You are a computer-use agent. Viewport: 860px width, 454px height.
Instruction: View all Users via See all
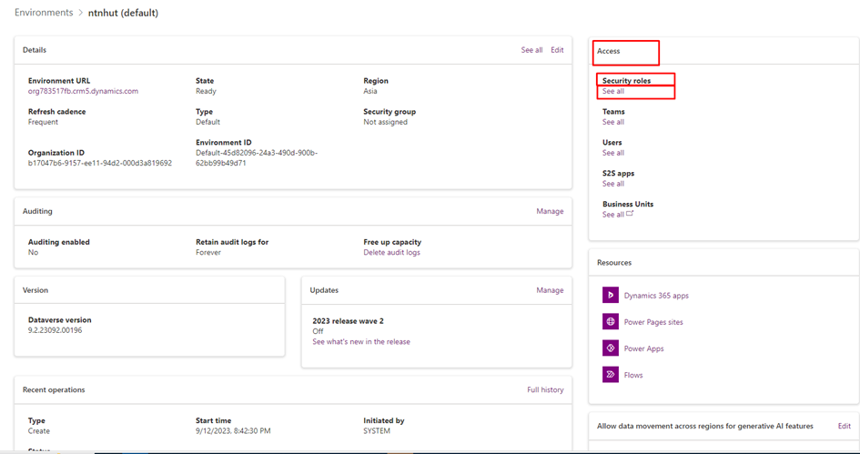click(x=613, y=153)
